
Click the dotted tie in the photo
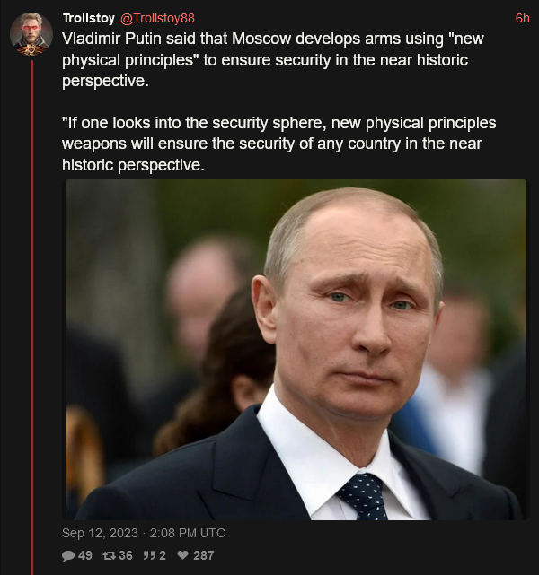pyautogui.click(x=362, y=497)
